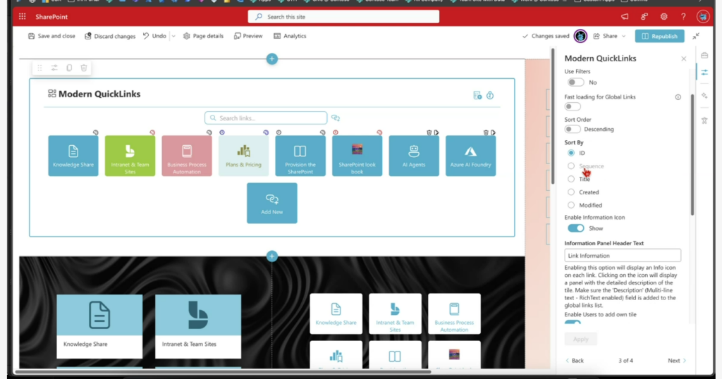Open the large Knowledge Share card in dark section
Image resolution: width=722 pixels, height=379 pixels.
(99, 327)
